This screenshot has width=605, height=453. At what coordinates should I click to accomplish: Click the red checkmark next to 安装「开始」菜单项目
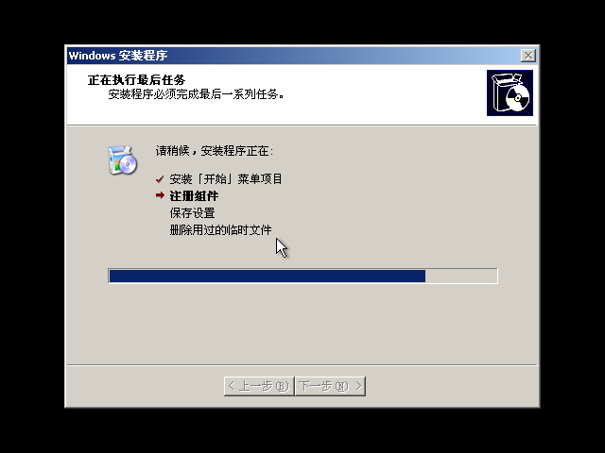coord(160,179)
